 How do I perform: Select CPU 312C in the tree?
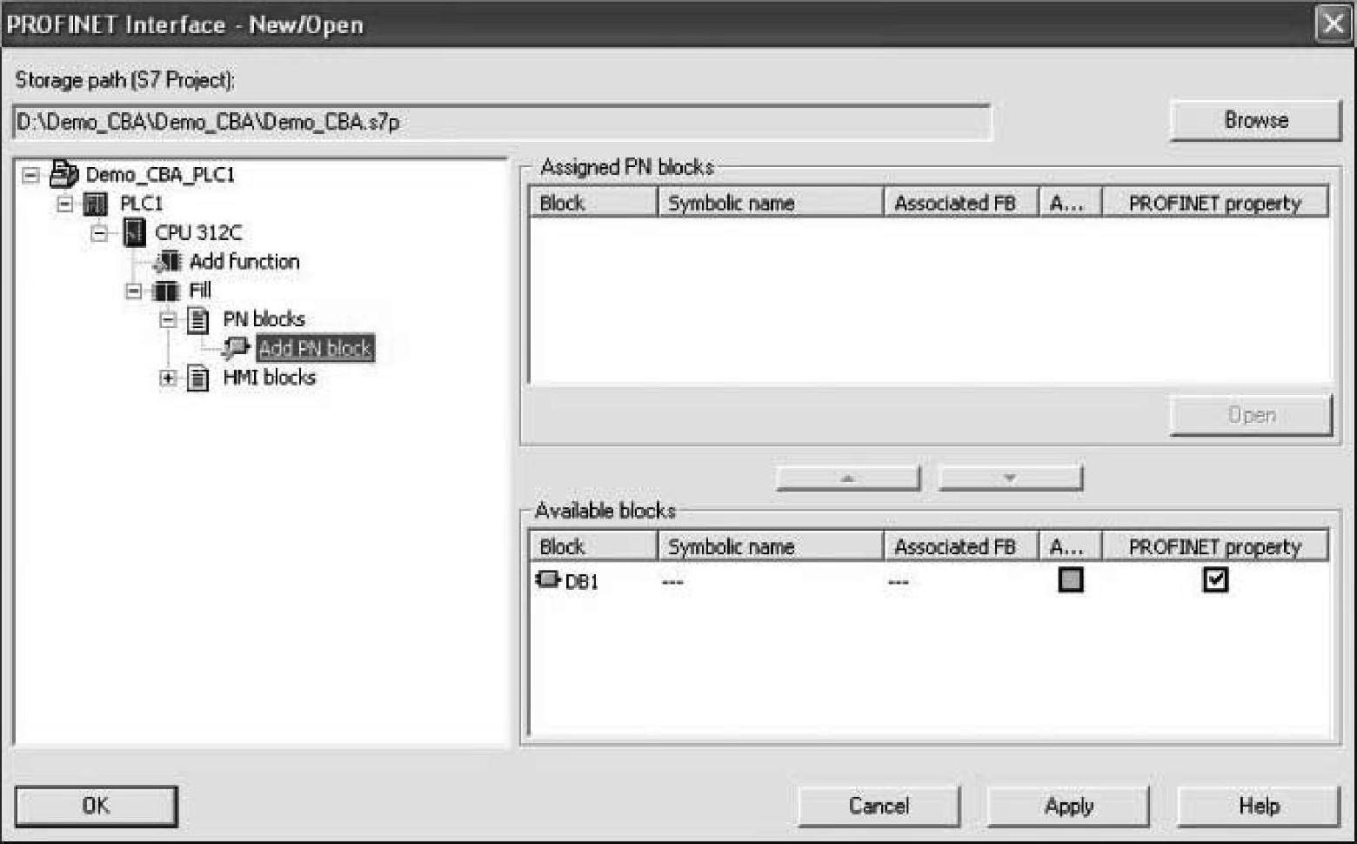[x=198, y=232]
